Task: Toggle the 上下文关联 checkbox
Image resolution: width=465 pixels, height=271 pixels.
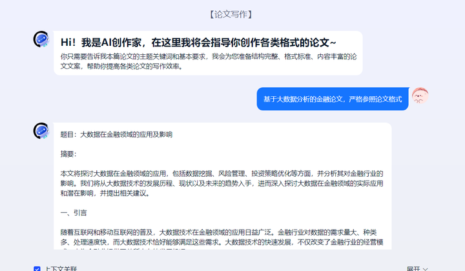Action: [x=37, y=268]
